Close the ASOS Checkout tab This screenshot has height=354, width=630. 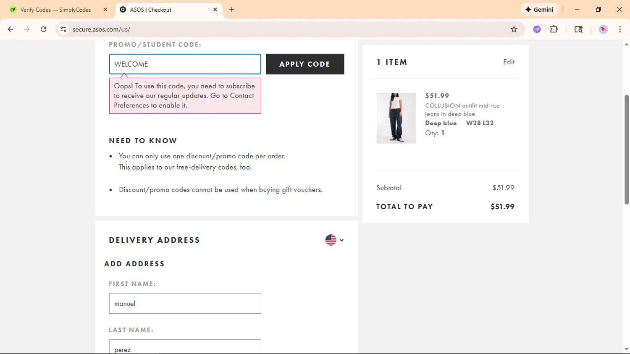click(215, 10)
